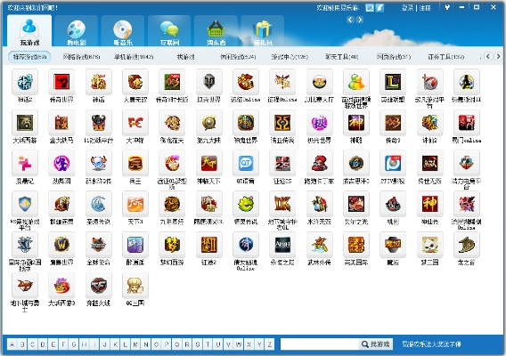Screen dimensions: 506x356
Task: Click the header banner previous arrow
Action: pyautogui.click(x=350, y=20)
